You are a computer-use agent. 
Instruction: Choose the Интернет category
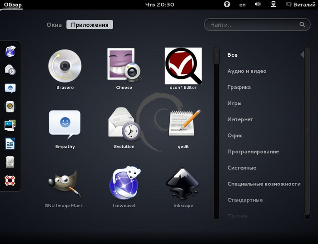pyautogui.click(x=240, y=119)
